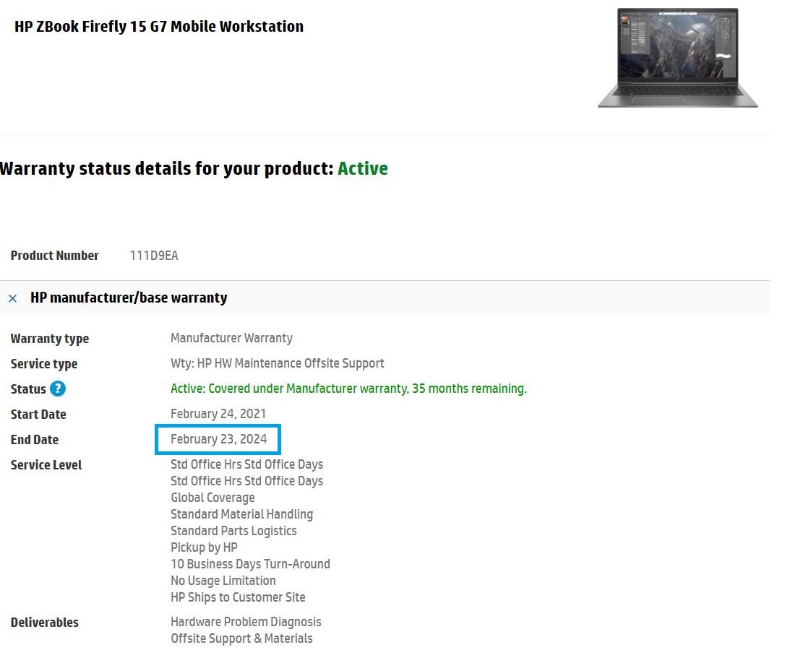Screen dimensions: 785x663
Task: Click the green Active warranty status word
Action: coord(362,168)
